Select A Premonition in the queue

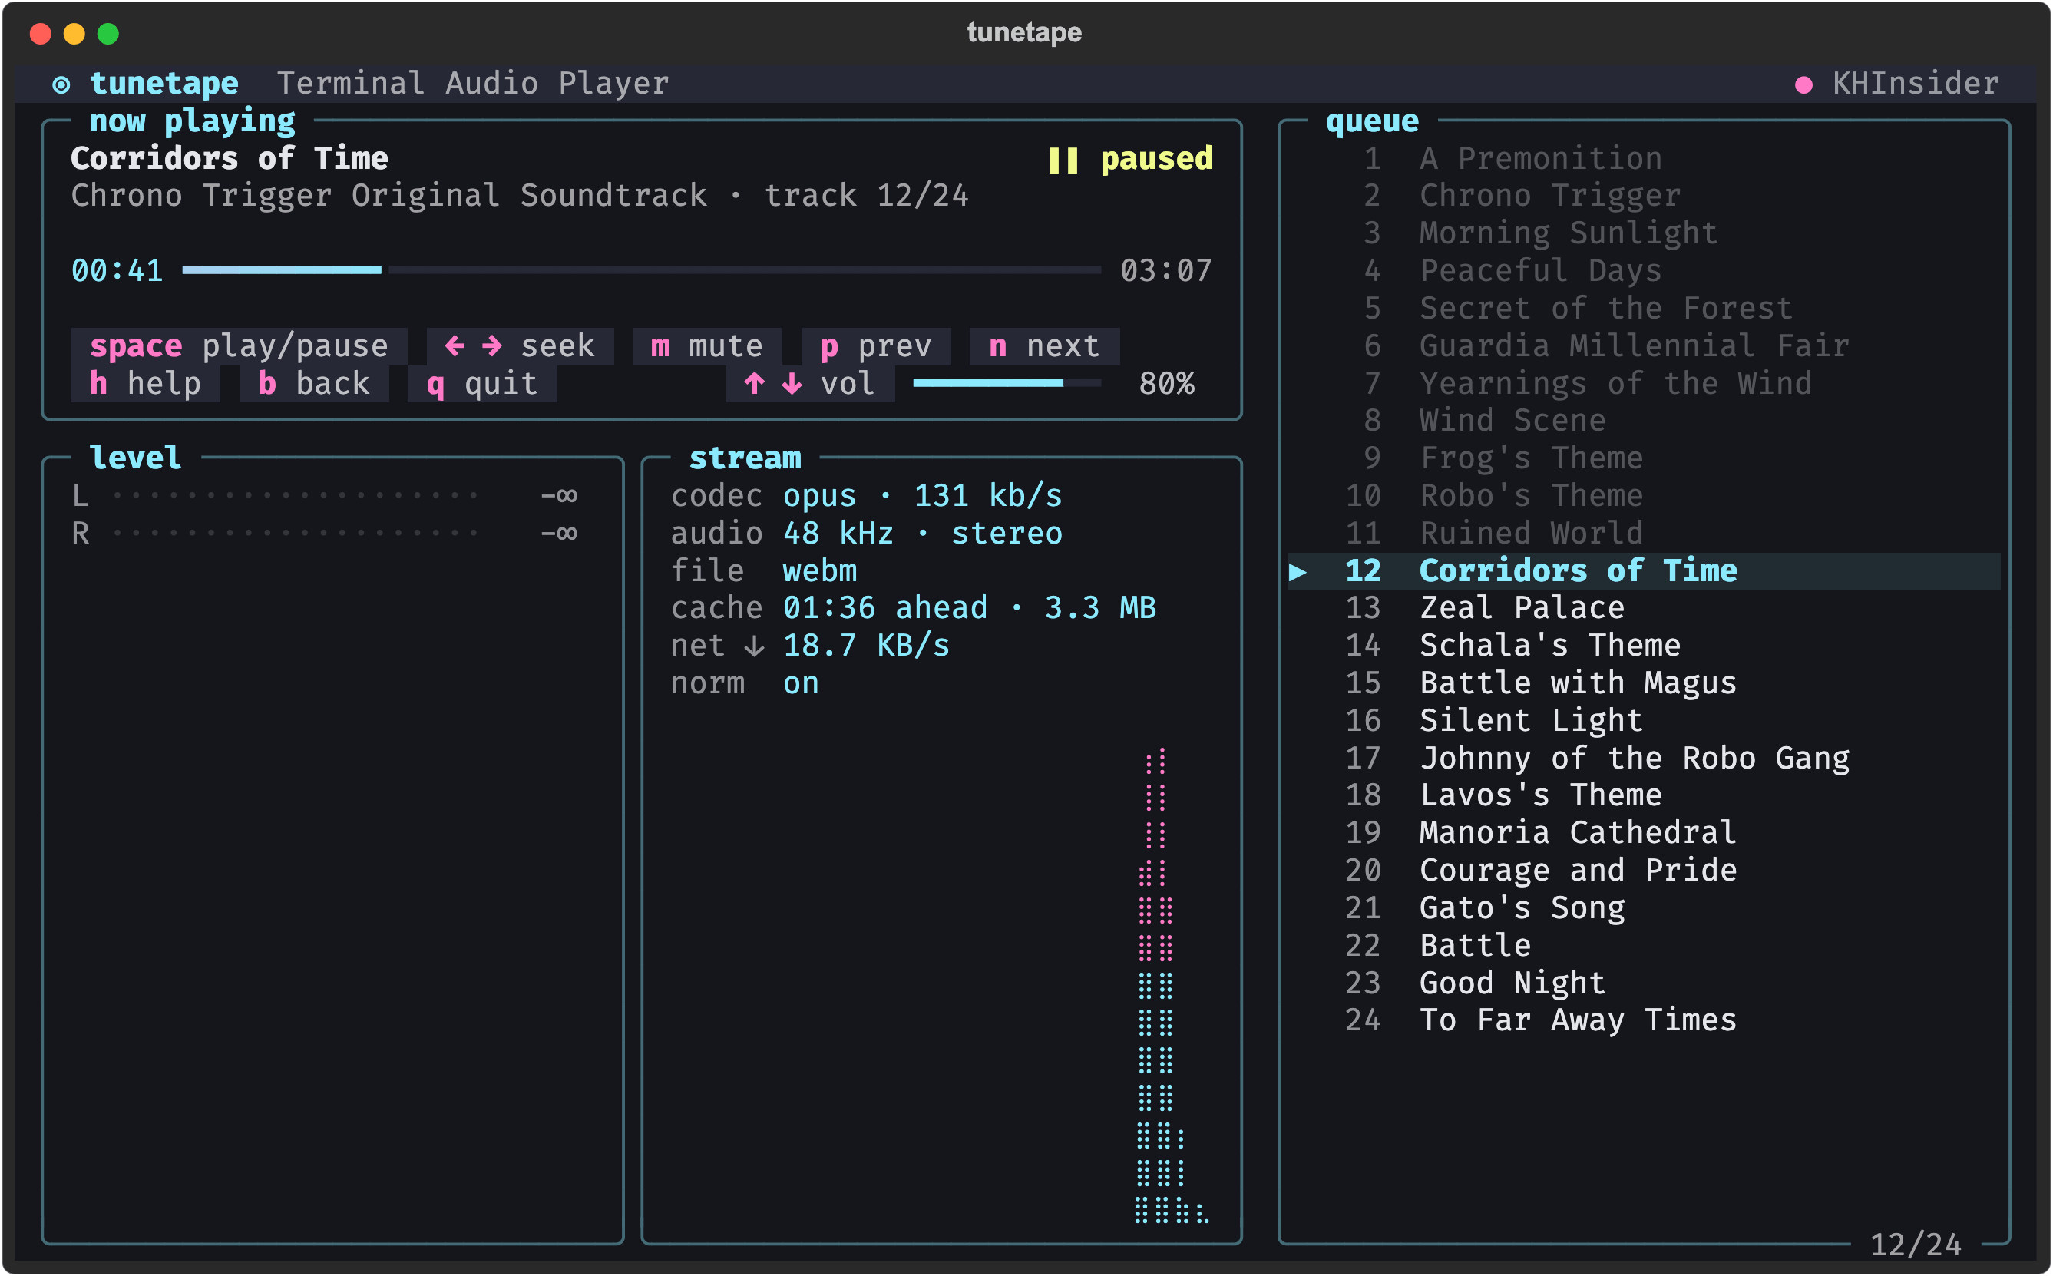click(1644, 159)
